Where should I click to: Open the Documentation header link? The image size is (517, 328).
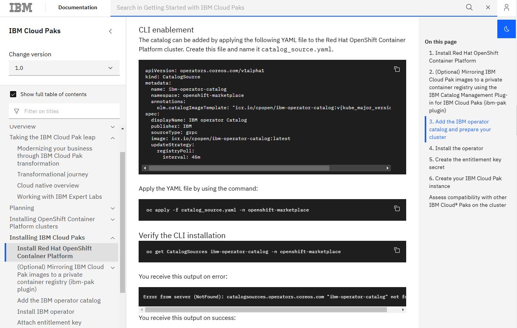coord(78,7)
